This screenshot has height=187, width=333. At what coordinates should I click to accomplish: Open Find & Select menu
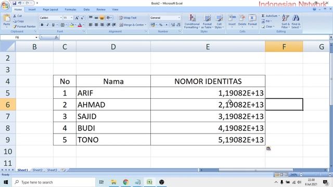click(296, 21)
